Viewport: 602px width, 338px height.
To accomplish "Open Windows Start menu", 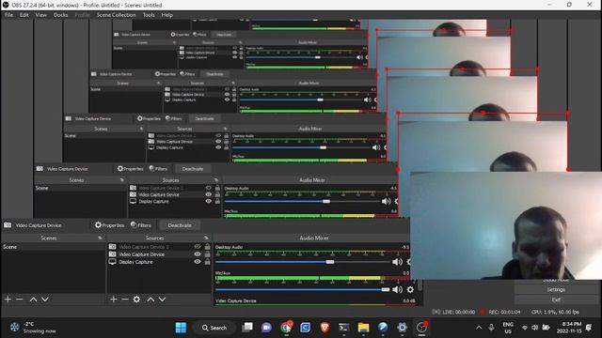I will pyautogui.click(x=181, y=328).
